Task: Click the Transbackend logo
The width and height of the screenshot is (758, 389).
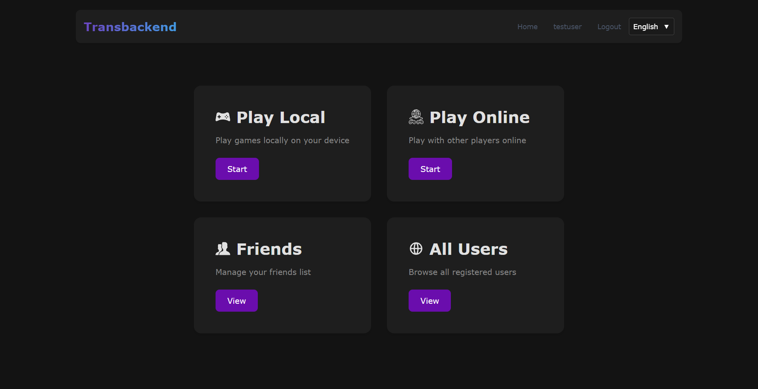Action: click(x=130, y=27)
